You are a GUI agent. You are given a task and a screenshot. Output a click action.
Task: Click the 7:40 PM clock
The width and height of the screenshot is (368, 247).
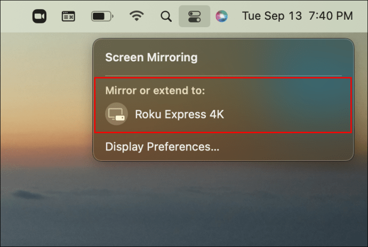(329, 16)
